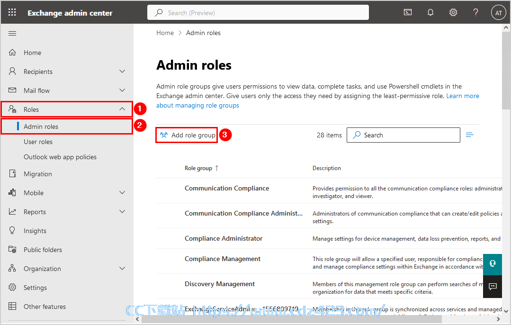Click the people icon of Add role group
The image size is (511, 325).
click(164, 135)
